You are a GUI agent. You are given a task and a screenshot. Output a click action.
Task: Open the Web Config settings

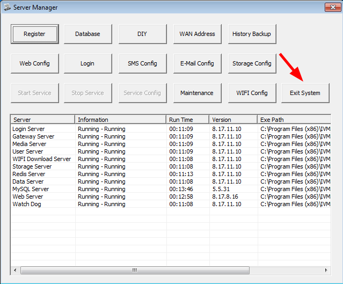tap(34, 63)
